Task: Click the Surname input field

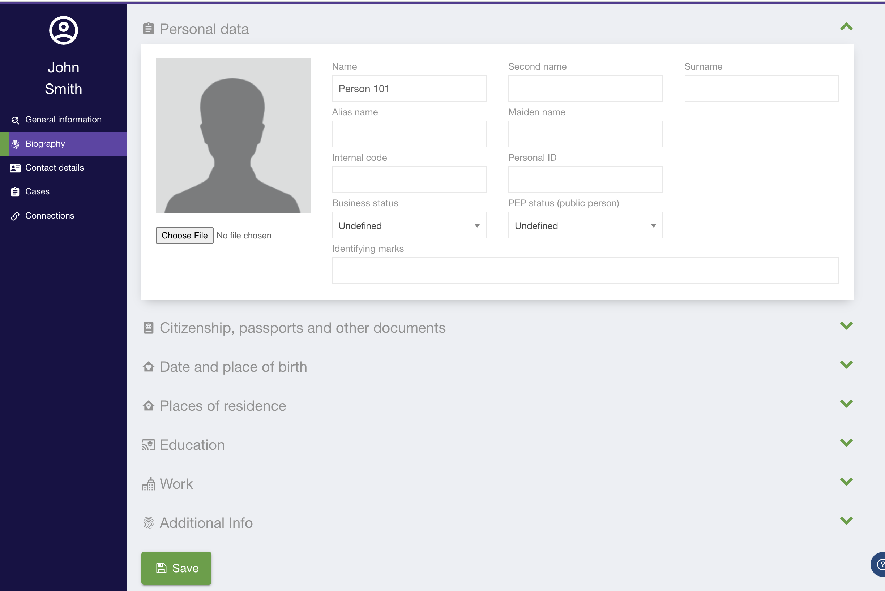Action: pyautogui.click(x=761, y=89)
